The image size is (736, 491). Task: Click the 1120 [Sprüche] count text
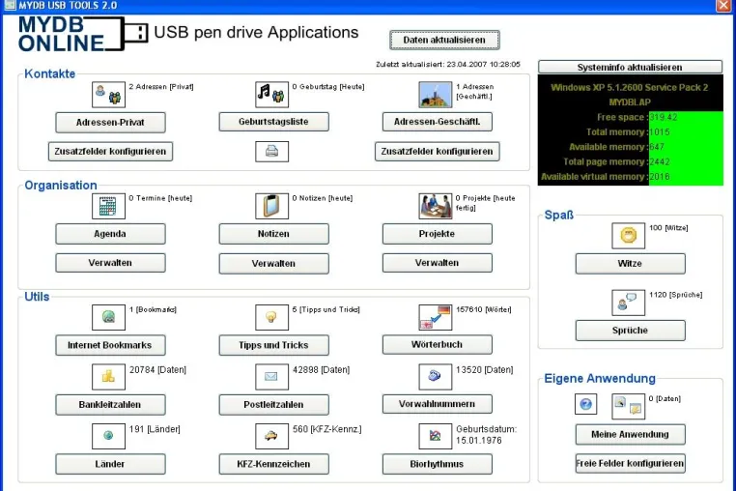pos(675,295)
